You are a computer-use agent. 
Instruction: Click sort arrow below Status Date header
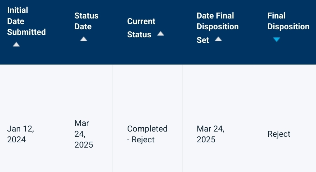83,39
